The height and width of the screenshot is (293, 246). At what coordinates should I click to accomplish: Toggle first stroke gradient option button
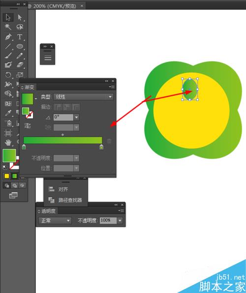(x=58, y=107)
